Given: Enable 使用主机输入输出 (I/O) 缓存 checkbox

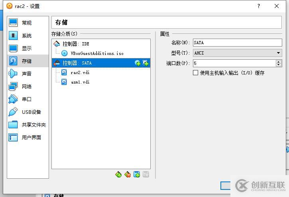Looking at the screenshot, I should coord(196,73).
